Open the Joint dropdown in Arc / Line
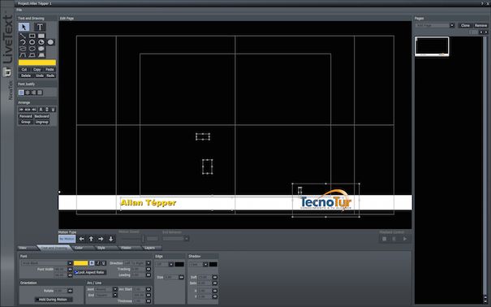This screenshot has height=307, width=491. click(x=115, y=289)
